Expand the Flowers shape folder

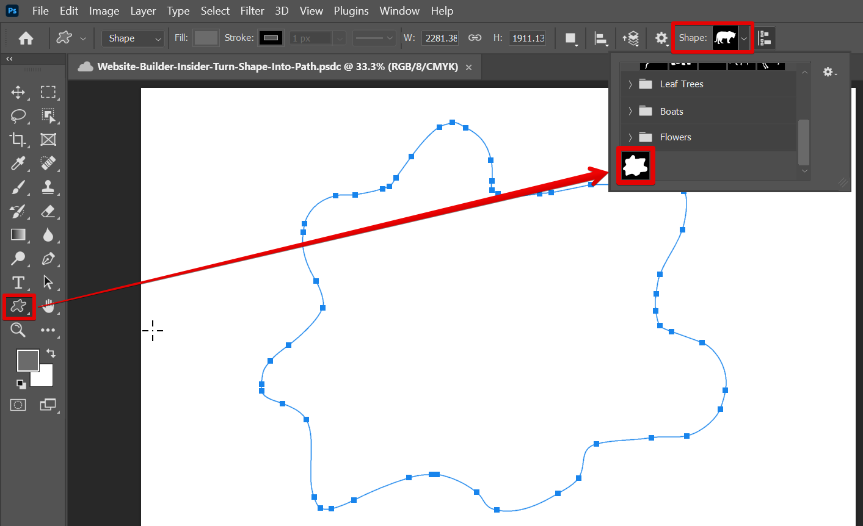coord(630,137)
